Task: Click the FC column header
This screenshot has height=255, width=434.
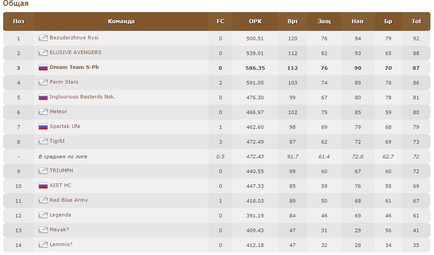Action: pos(220,21)
